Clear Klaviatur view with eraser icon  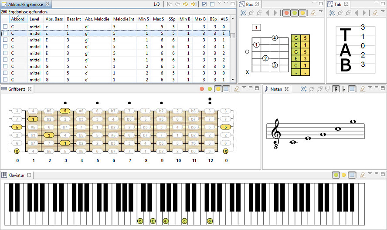362,175
